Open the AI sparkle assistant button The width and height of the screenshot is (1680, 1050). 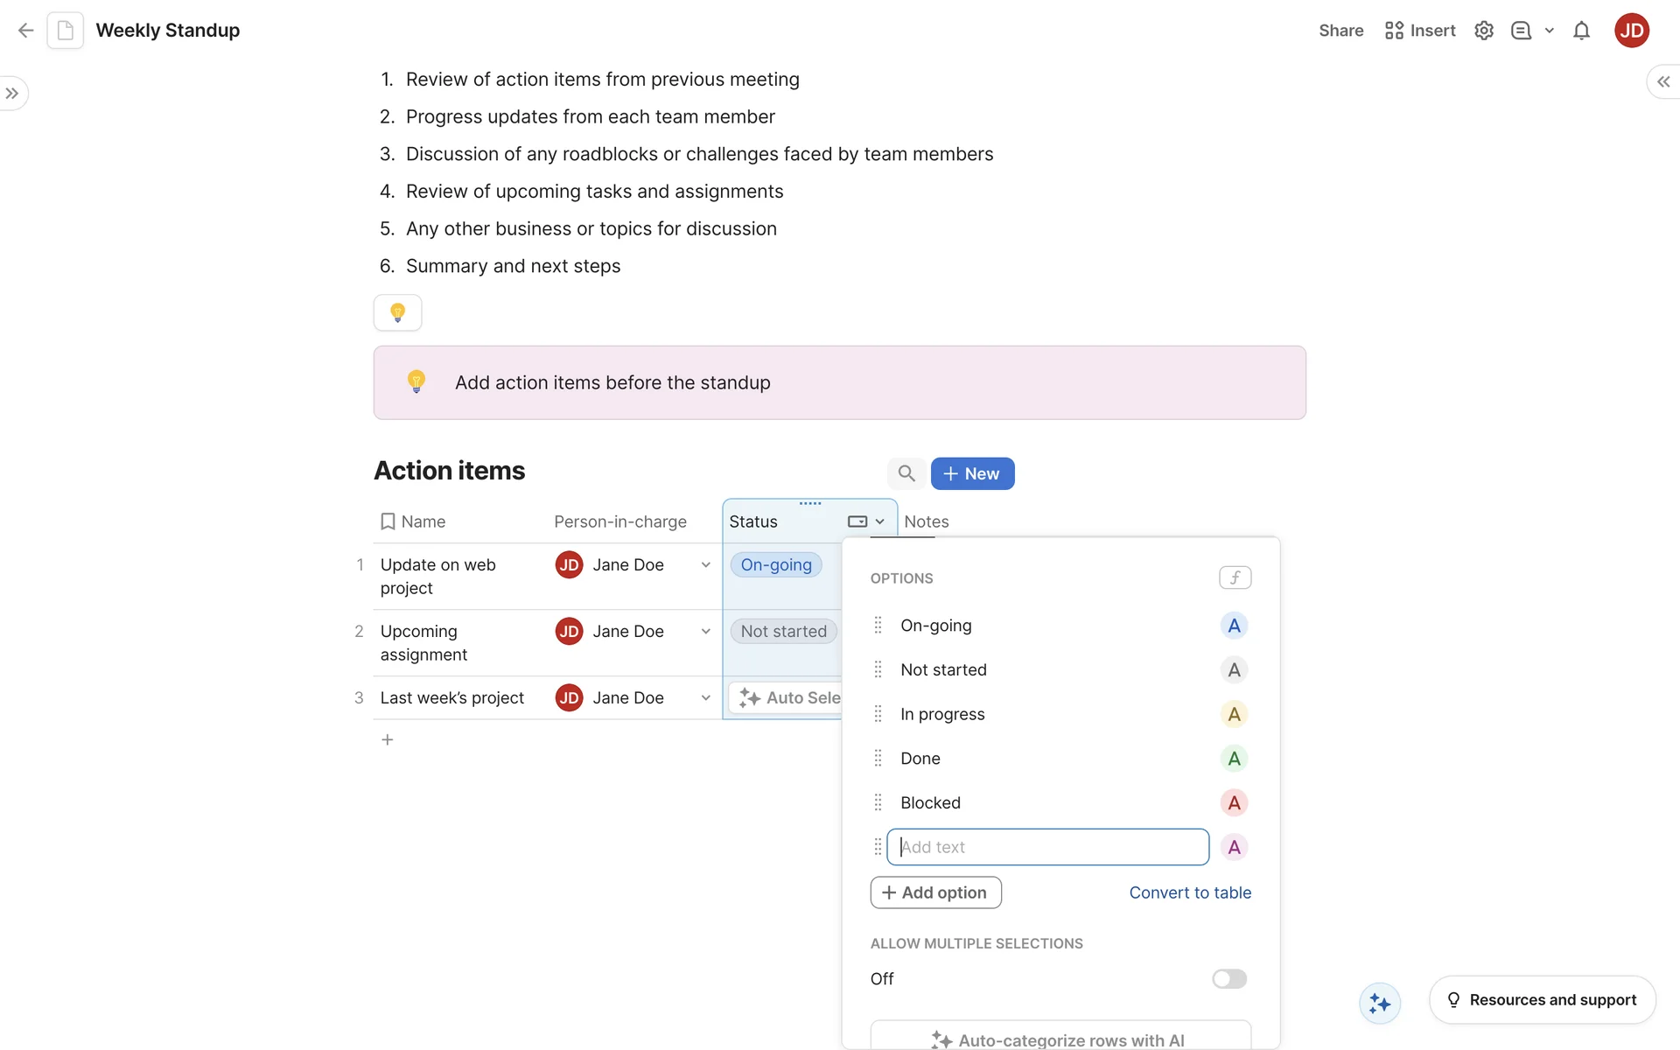tap(1380, 1003)
